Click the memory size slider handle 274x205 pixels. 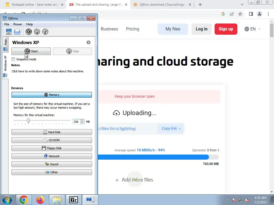point(28,121)
